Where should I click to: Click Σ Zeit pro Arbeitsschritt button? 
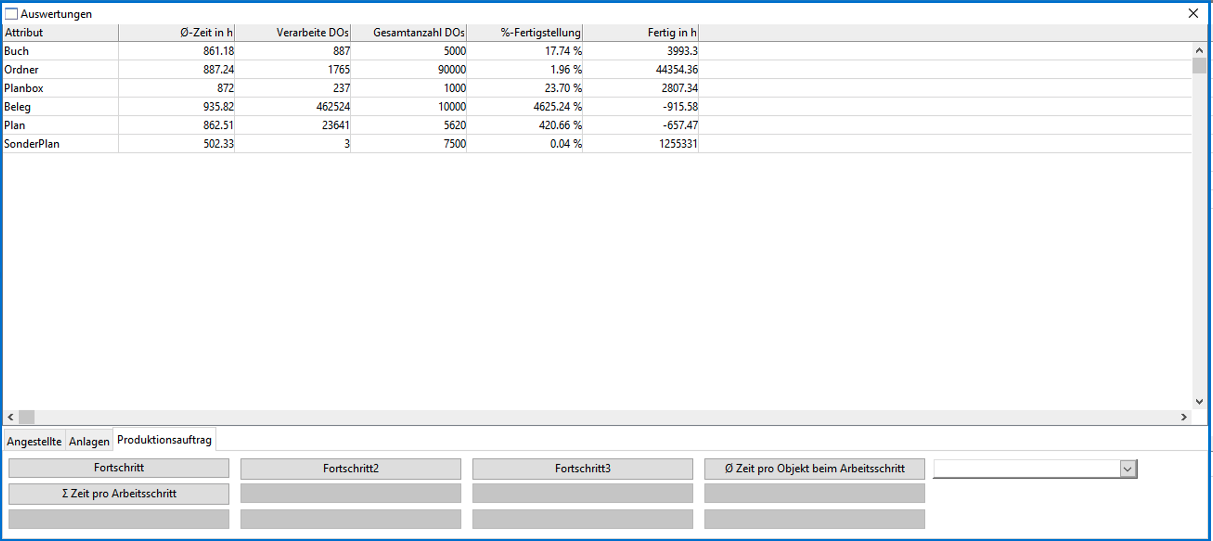pyautogui.click(x=119, y=494)
